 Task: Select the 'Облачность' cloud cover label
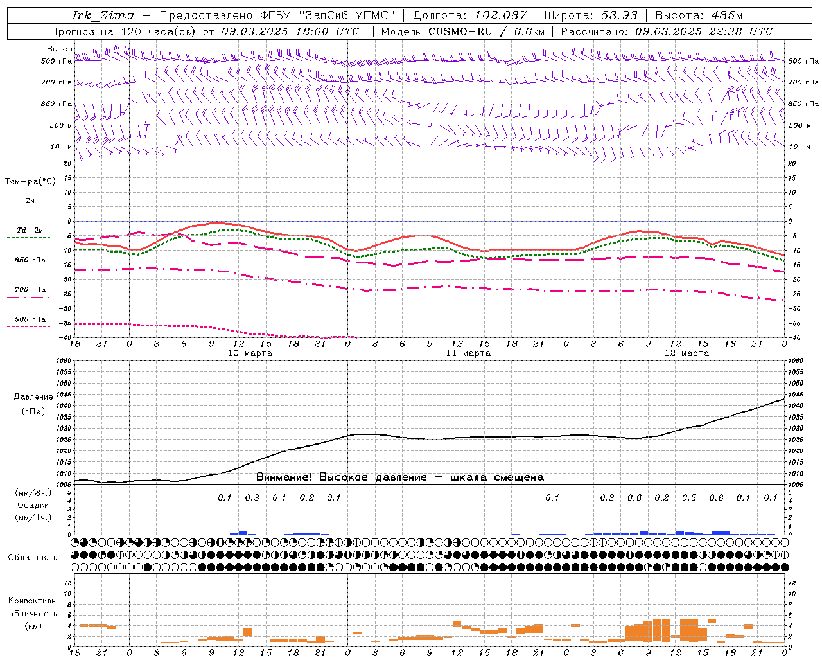coord(33,558)
